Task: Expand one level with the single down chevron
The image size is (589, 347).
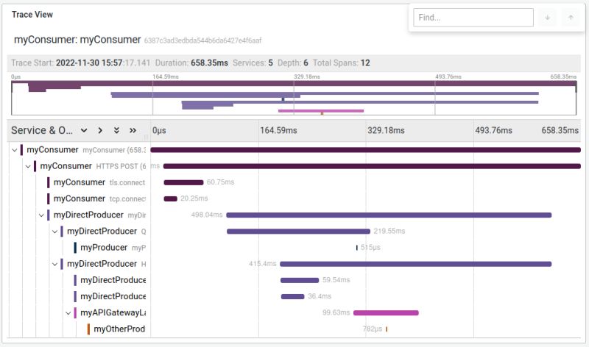Action: pos(84,131)
